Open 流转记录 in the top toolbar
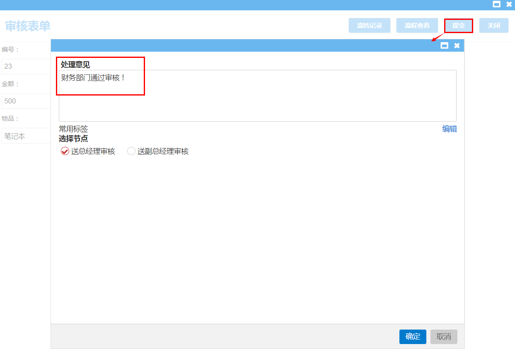Viewport: 515px width, 349px height. pos(370,26)
